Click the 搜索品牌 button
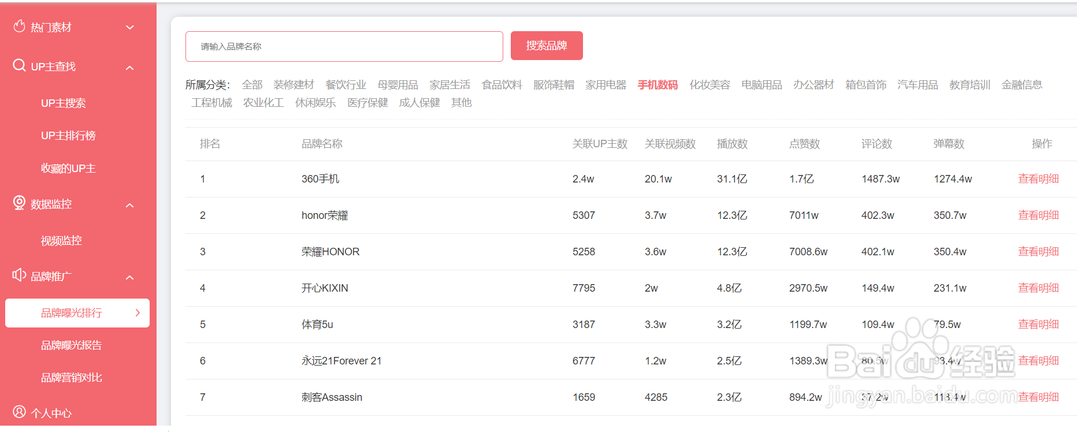This screenshot has width=1077, height=432. [x=547, y=46]
